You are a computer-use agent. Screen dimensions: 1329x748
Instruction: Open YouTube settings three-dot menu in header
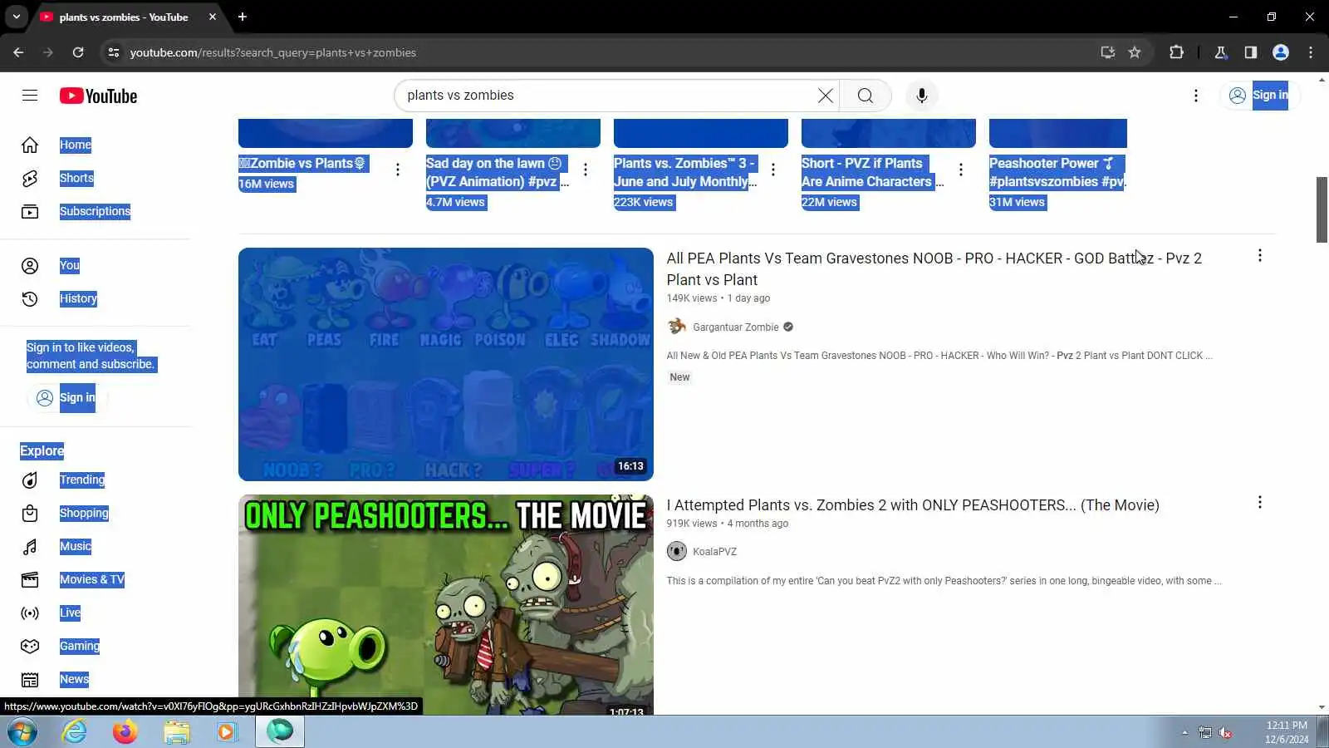(x=1196, y=96)
